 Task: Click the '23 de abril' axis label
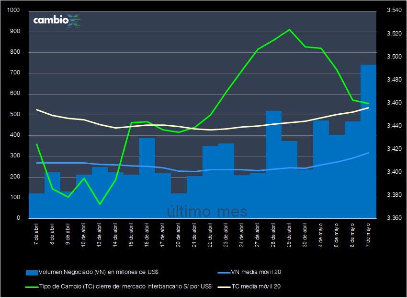pyautogui.click(x=226, y=235)
